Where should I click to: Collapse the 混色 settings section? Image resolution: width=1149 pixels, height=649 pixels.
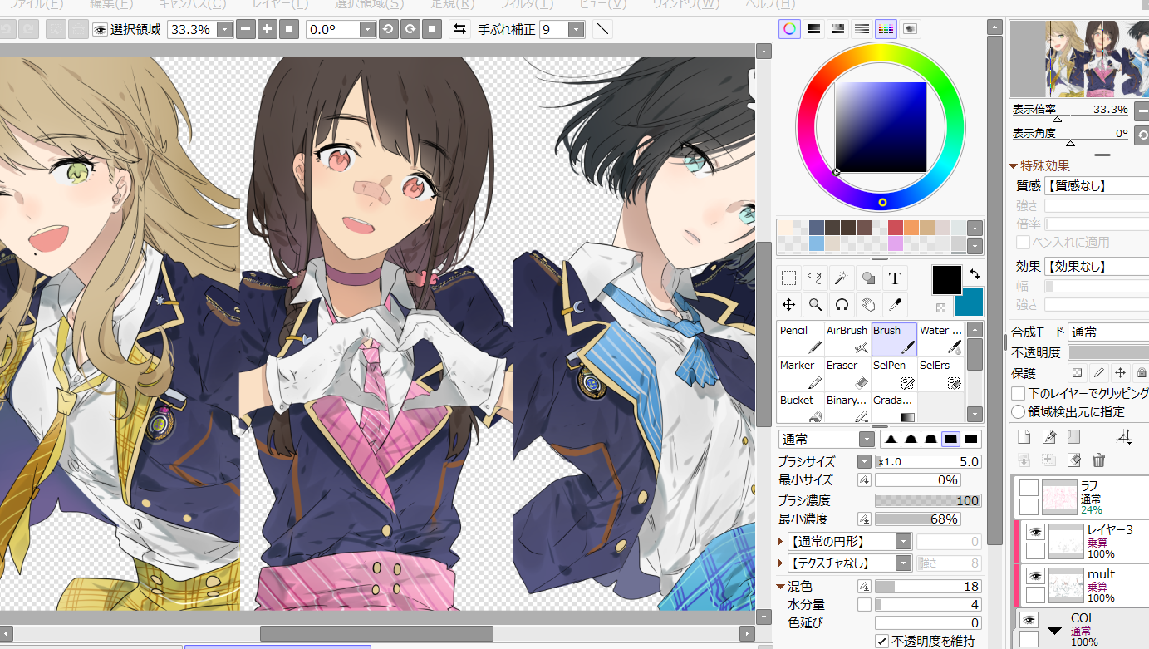(x=782, y=587)
